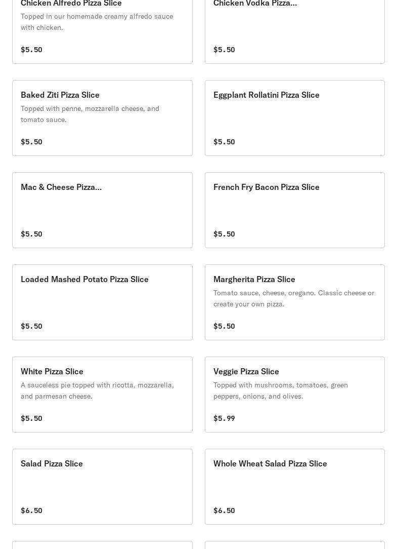Choose the Loaded Mashed Potato Pizza Slice
The image size is (397, 549).
[84, 279]
